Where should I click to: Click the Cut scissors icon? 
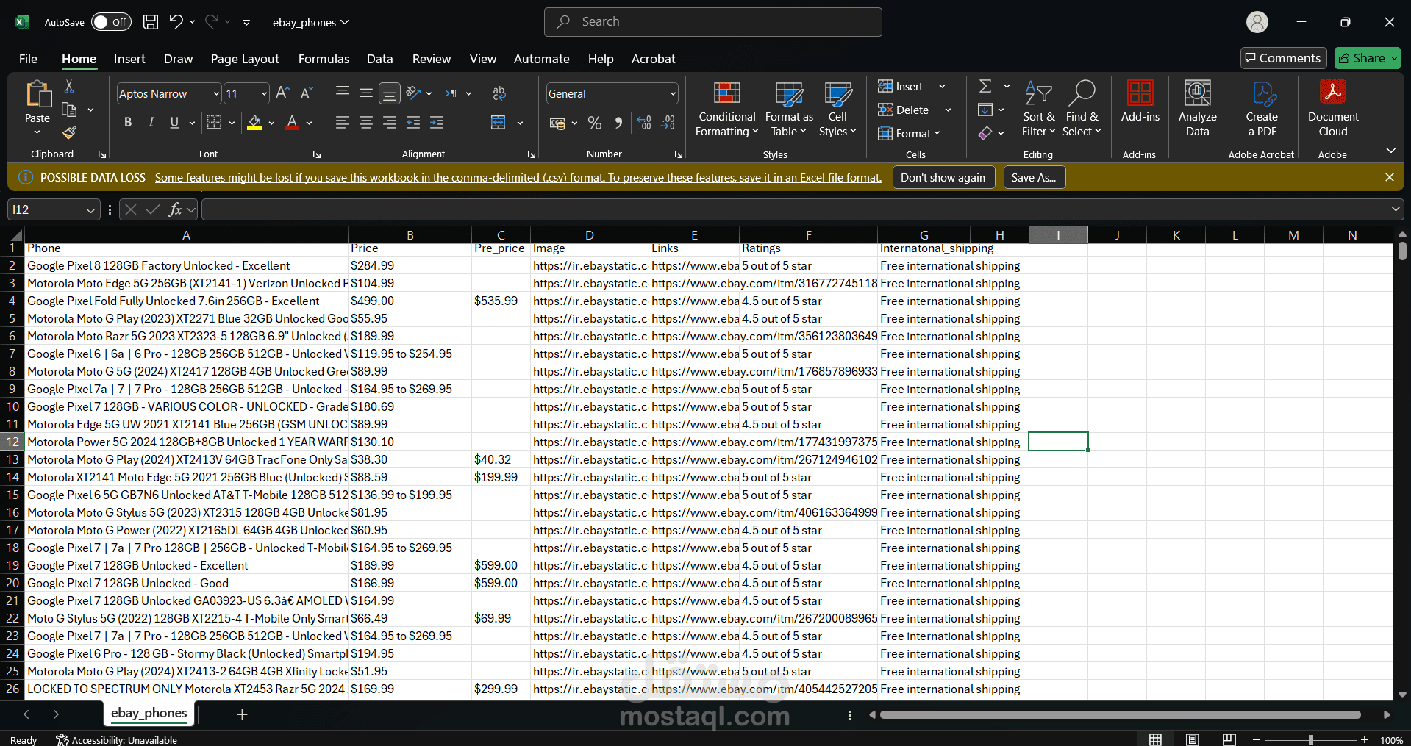[69, 87]
